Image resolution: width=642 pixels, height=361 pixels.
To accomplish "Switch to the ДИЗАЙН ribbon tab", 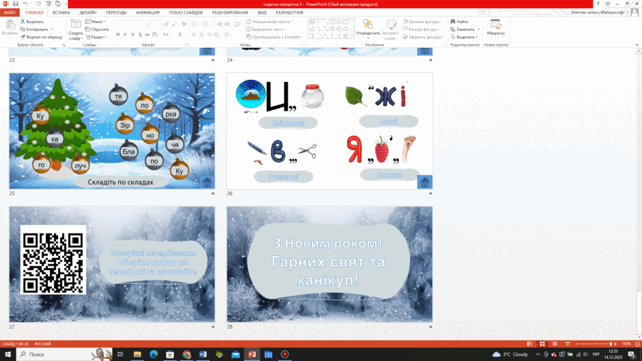I will 87,13.
